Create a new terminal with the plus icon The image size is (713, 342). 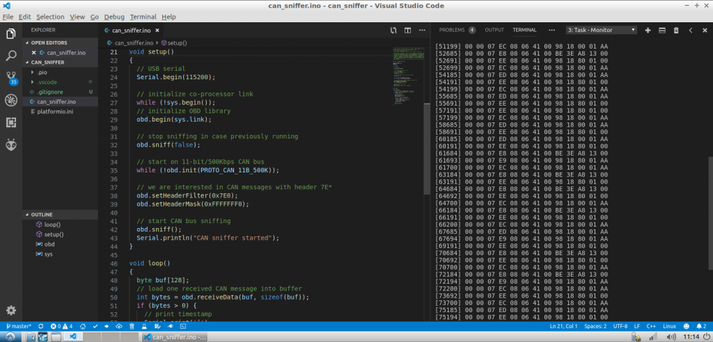648,30
